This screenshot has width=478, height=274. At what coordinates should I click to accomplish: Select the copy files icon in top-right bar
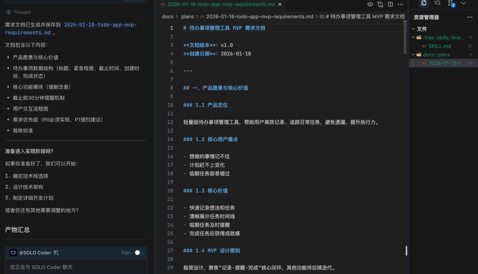pyautogui.click(x=424, y=4)
